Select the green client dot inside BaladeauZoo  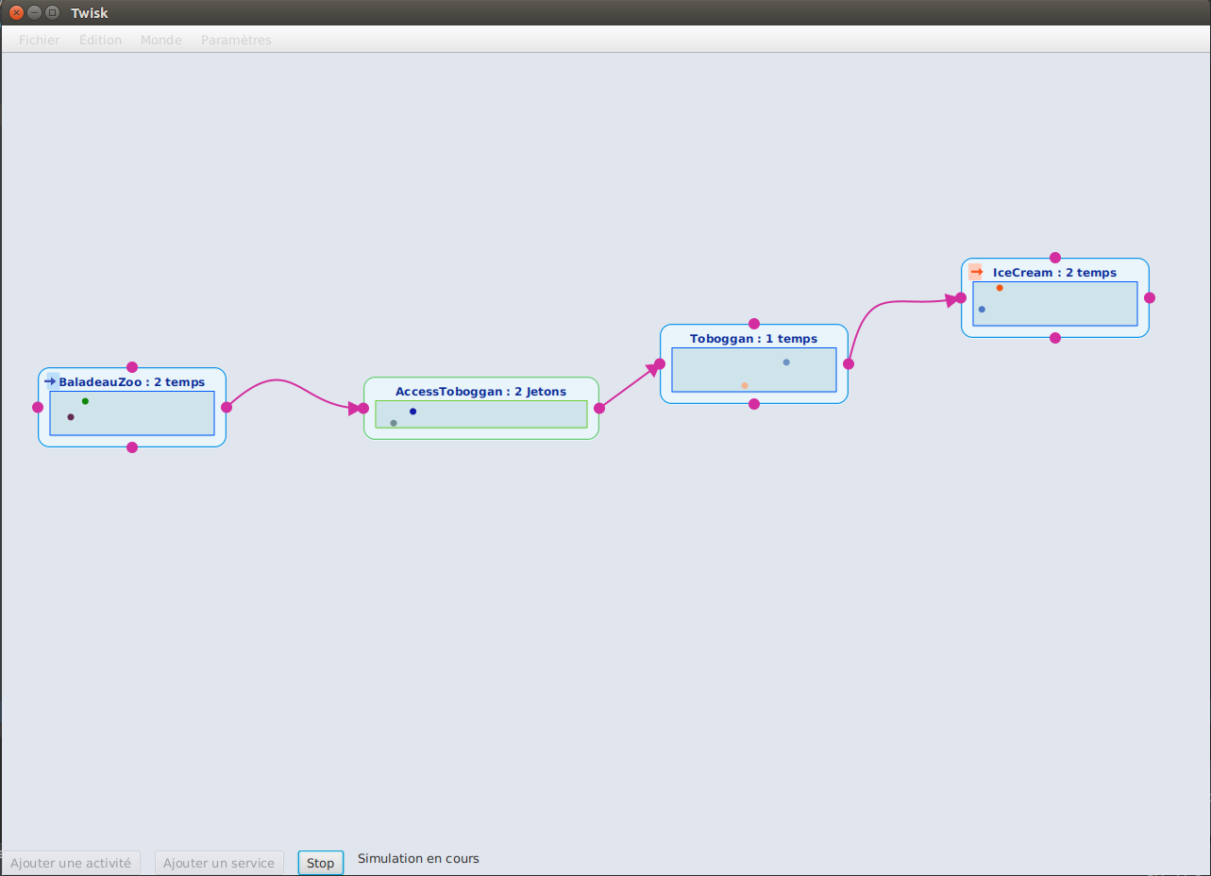[x=86, y=400]
